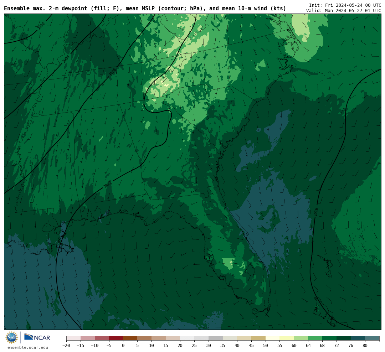Pick the -5 to 0 dark red swatch
Viewport: 385px width, 352px height.
pyautogui.click(x=116, y=338)
